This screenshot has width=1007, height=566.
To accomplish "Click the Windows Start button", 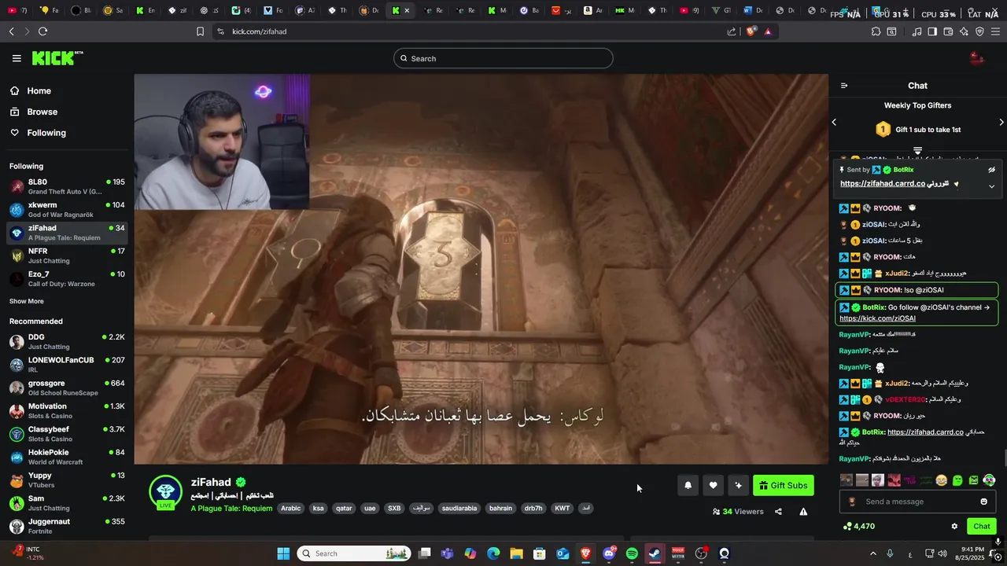I will click(x=283, y=553).
